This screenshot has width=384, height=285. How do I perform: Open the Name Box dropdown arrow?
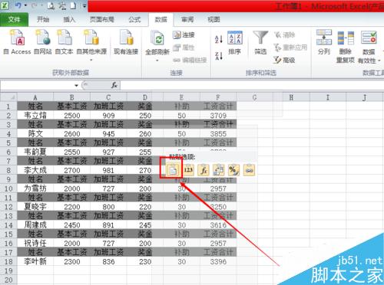coord(76,85)
